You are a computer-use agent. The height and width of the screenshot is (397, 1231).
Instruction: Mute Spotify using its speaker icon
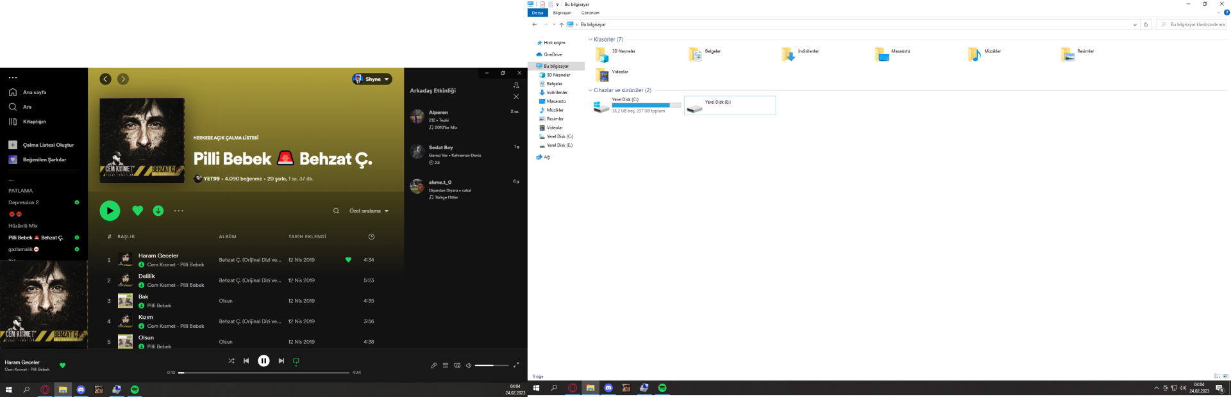[469, 366]
